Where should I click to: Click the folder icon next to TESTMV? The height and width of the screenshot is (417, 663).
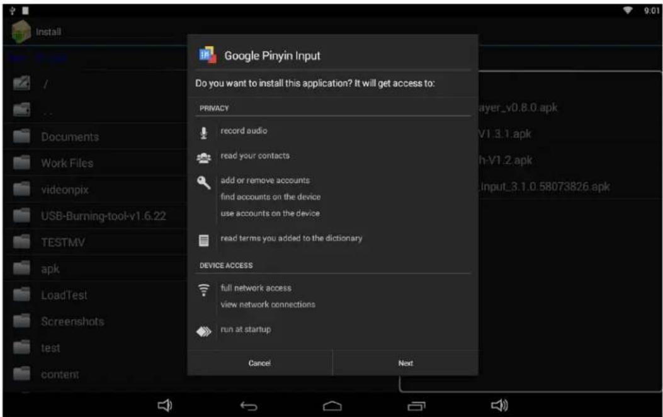tap(21, 242)
